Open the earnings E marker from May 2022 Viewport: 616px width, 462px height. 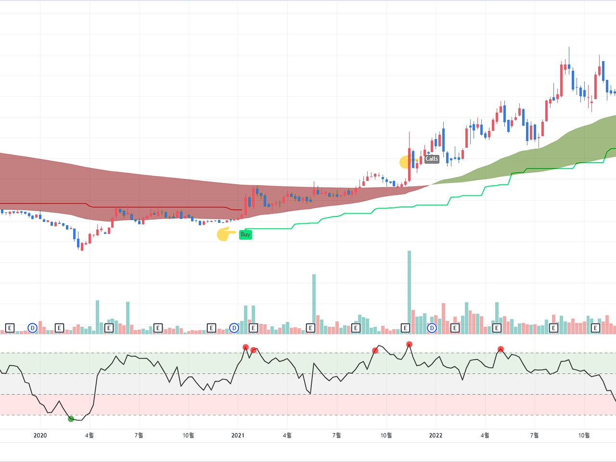tap(497, 328)
